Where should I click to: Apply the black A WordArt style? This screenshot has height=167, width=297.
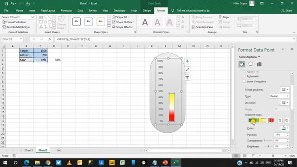[x=145, y=22]
